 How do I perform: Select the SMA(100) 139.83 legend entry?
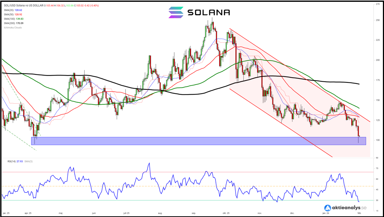[x=13, y=19]
